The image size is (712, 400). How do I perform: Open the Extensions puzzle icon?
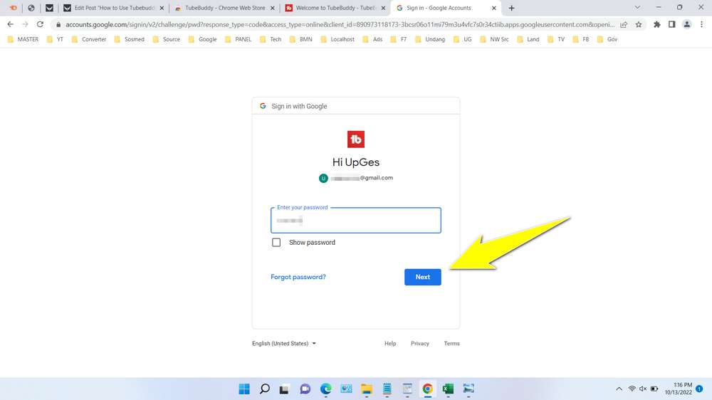(656, 24)
